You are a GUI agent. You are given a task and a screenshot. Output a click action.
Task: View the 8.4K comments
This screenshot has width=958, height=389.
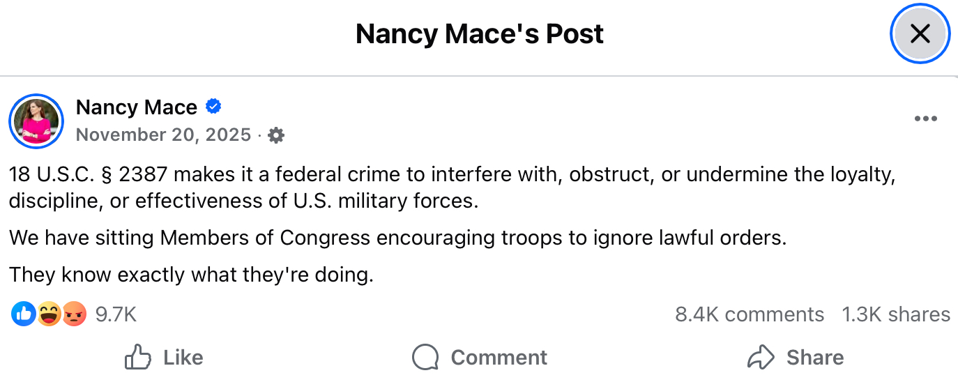(x=750, y=314)
